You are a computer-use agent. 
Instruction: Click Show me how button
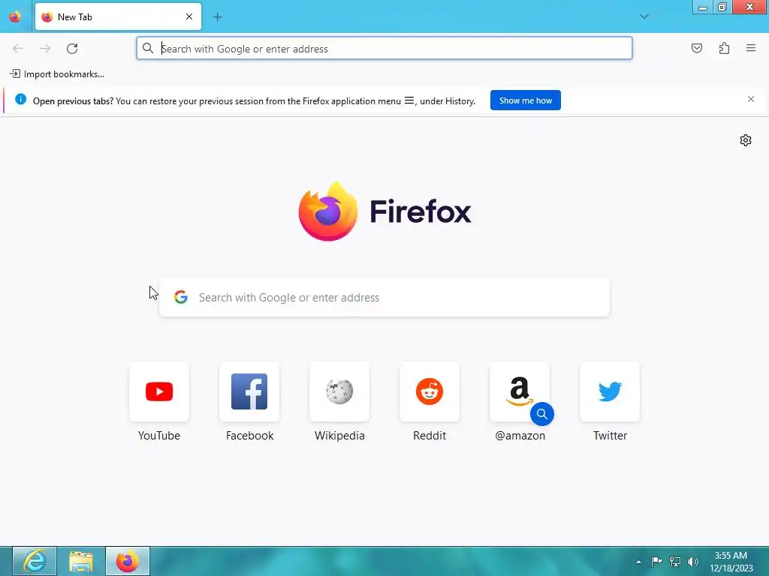[x=525, y=100]
